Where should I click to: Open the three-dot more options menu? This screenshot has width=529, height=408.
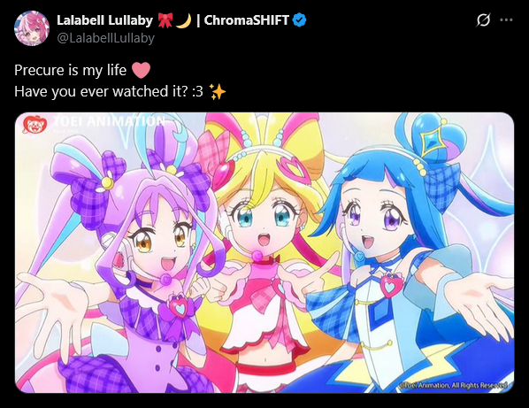[506, 19]
